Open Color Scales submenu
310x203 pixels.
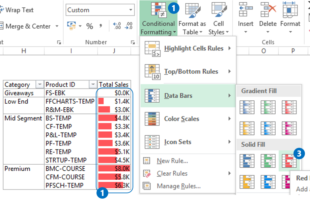click(188, 119)
